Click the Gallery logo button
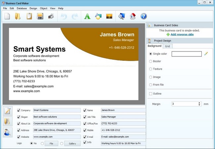 [72, 143]
